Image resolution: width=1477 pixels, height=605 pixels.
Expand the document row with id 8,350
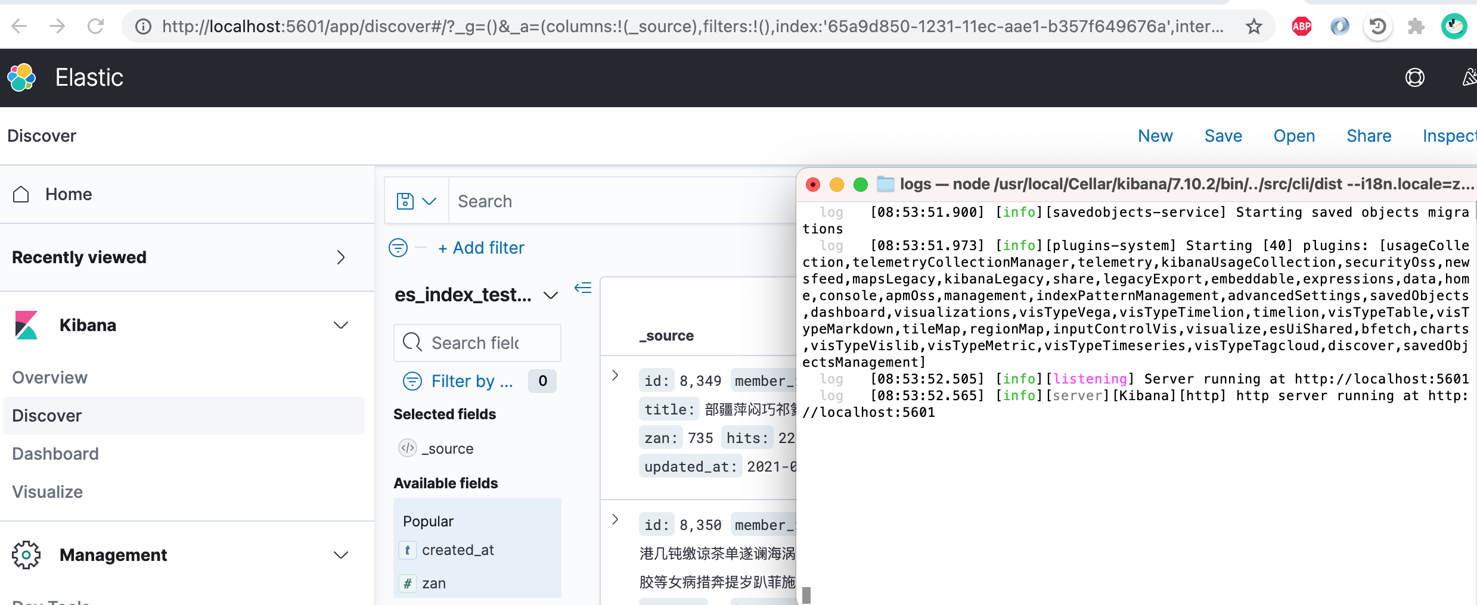pyautogui.click(x=615, y=519)
